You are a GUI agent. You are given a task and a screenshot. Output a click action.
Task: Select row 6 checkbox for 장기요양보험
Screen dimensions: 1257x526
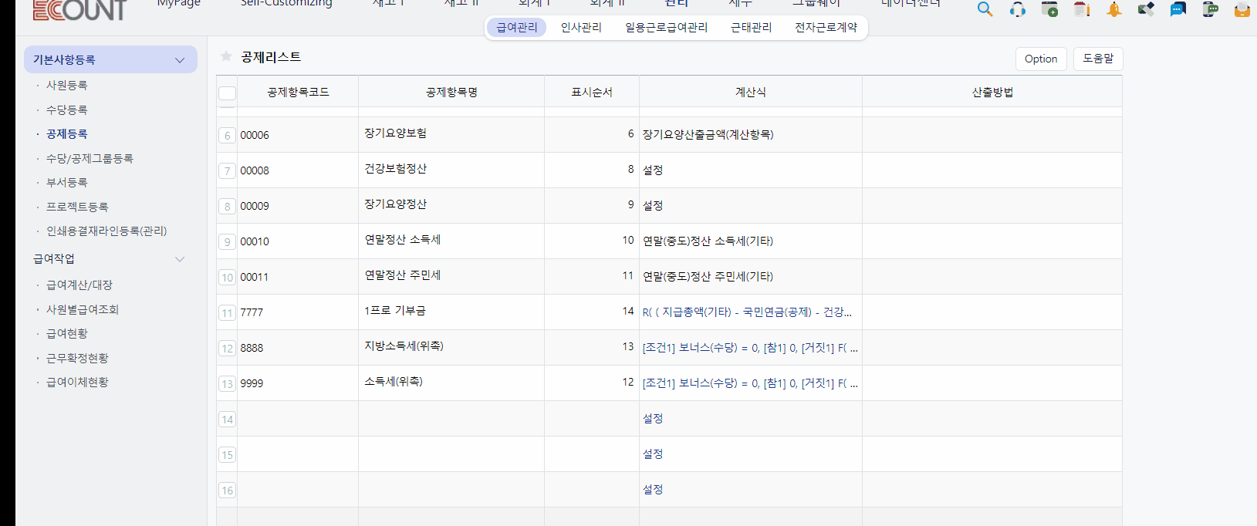(227, 136)
